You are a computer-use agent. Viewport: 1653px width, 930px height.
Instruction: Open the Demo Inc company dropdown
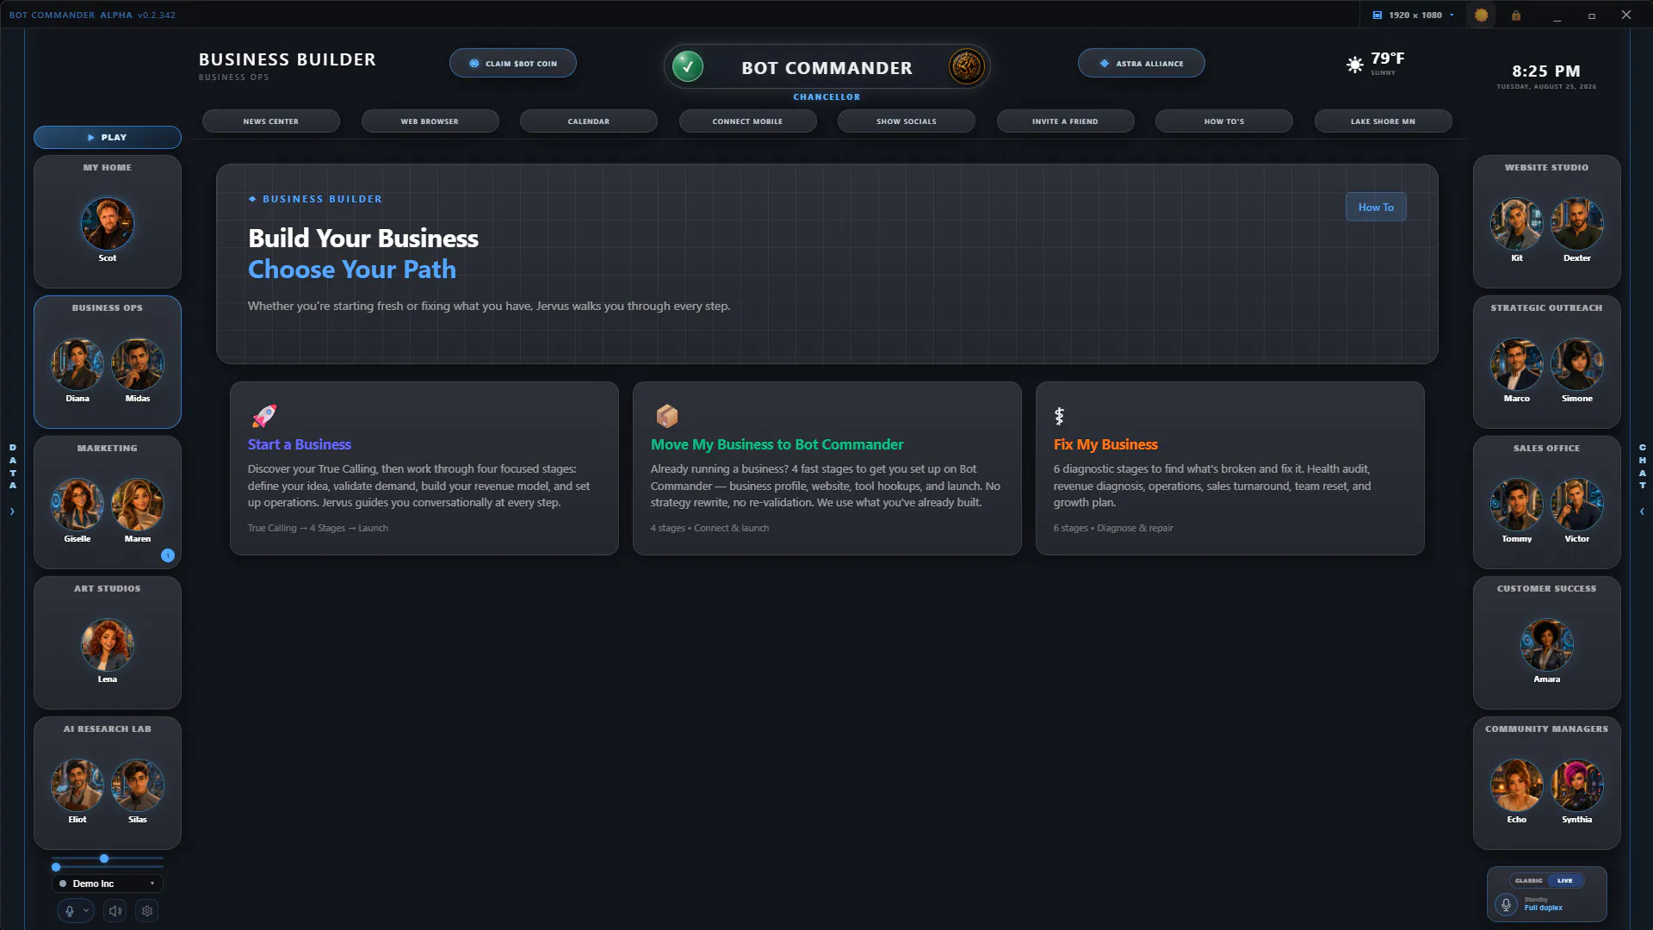(x=107, y=883)
